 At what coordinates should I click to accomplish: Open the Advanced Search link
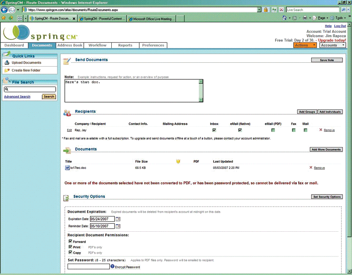pos(17,97)
